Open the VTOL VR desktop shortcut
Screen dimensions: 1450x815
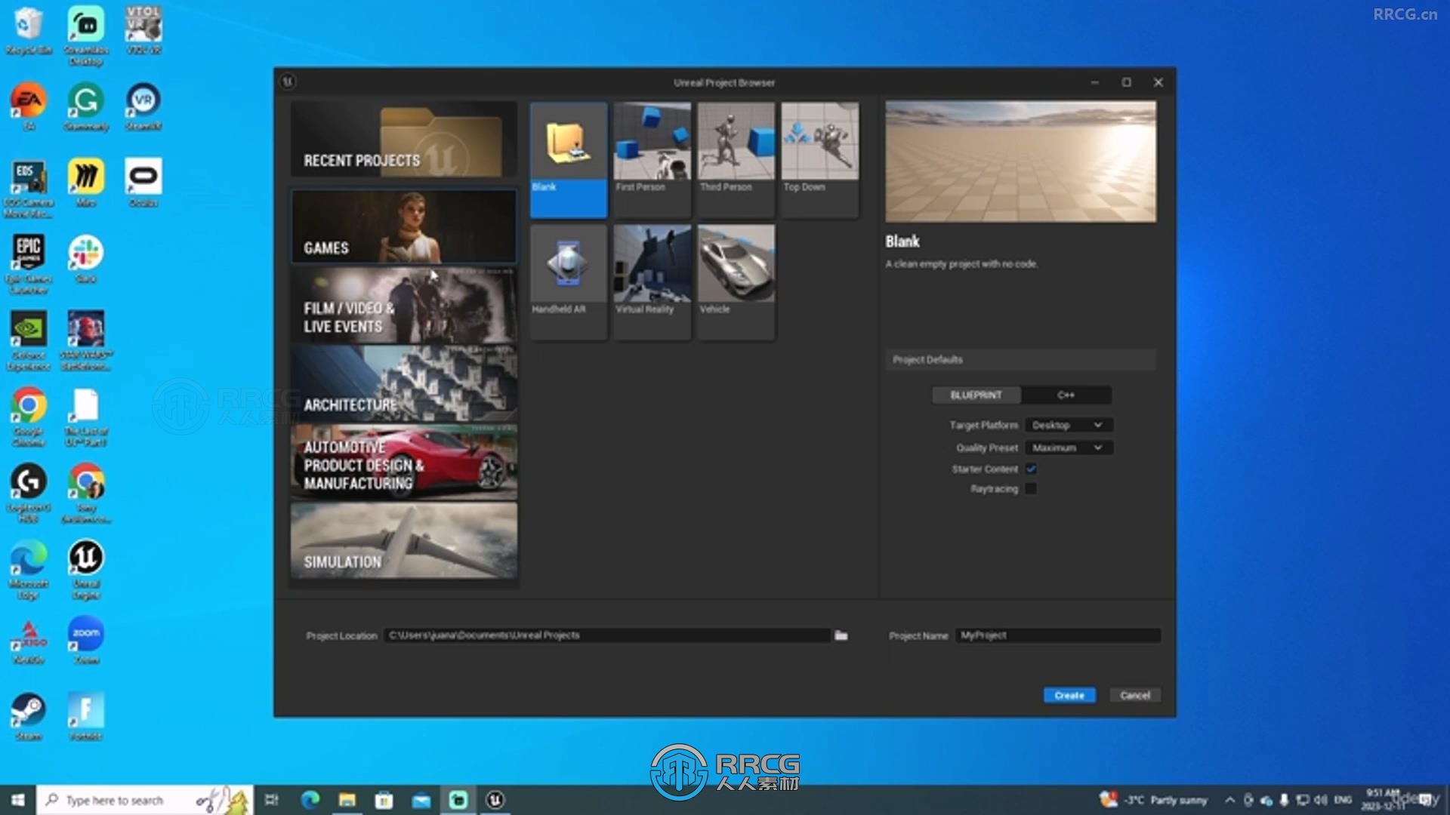pos(143,31)
